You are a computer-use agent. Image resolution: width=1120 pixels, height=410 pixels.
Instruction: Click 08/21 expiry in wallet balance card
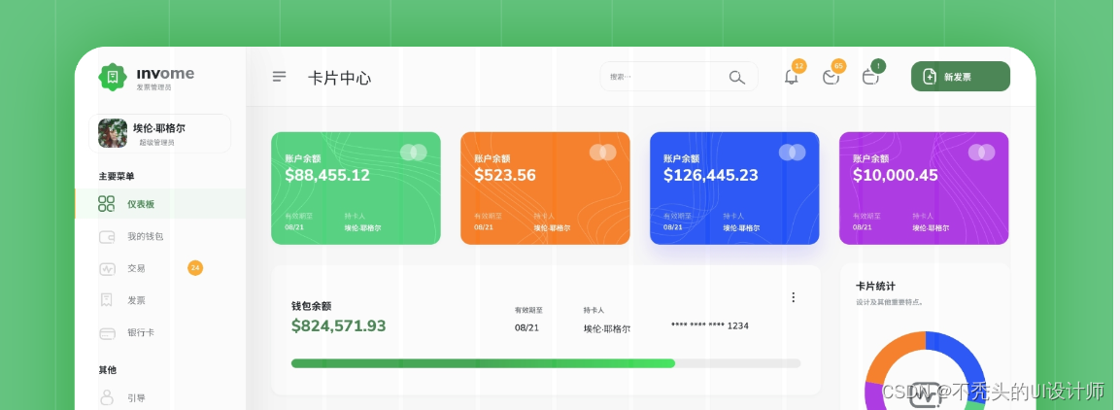tap(527, 327)
